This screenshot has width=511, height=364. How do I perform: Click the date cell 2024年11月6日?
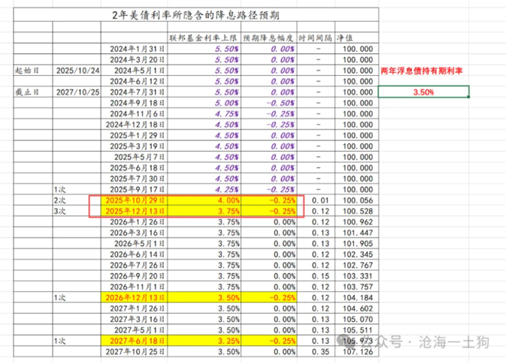[135, 113]
